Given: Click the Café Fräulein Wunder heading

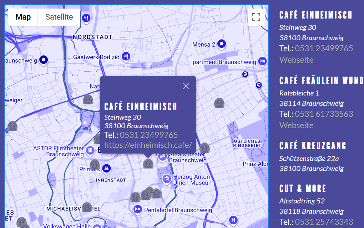Looking at the screenshot, I should pos(322,81).
